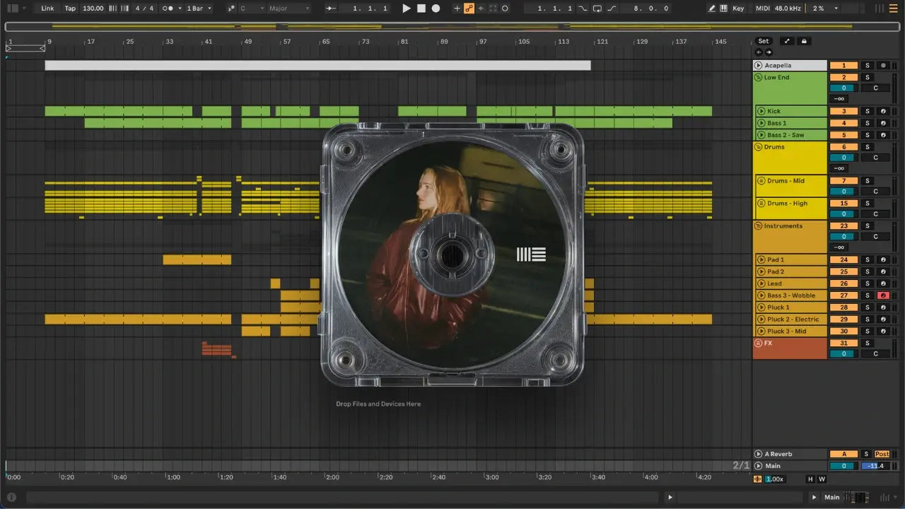Screen dimensions: 905x509
Task: Toggle Lock Envelopes padlock icon
Action: (804, 41)
